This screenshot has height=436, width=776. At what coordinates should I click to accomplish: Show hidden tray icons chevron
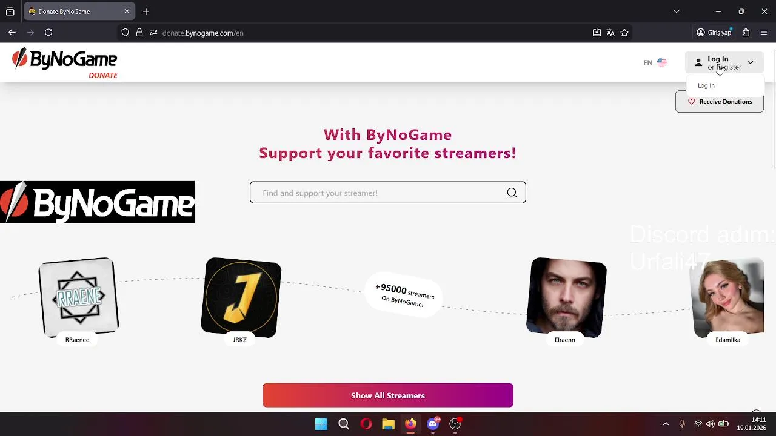click(x=666, y=424)
